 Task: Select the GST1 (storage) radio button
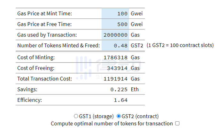click(76, 116)
